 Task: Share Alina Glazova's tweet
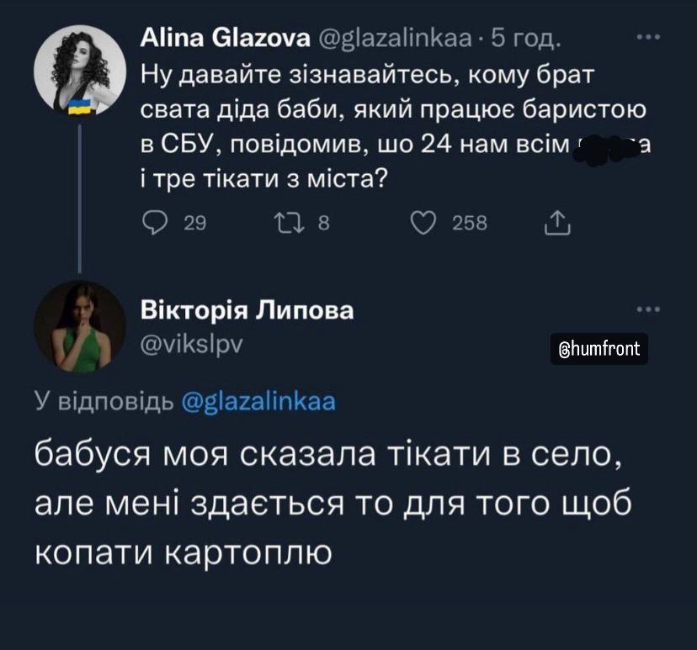point(558,223)
